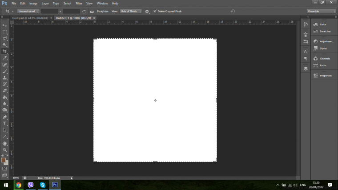Screen dimensions: 338x190
Task: Open Skype from taskbar
Action: 43,185
